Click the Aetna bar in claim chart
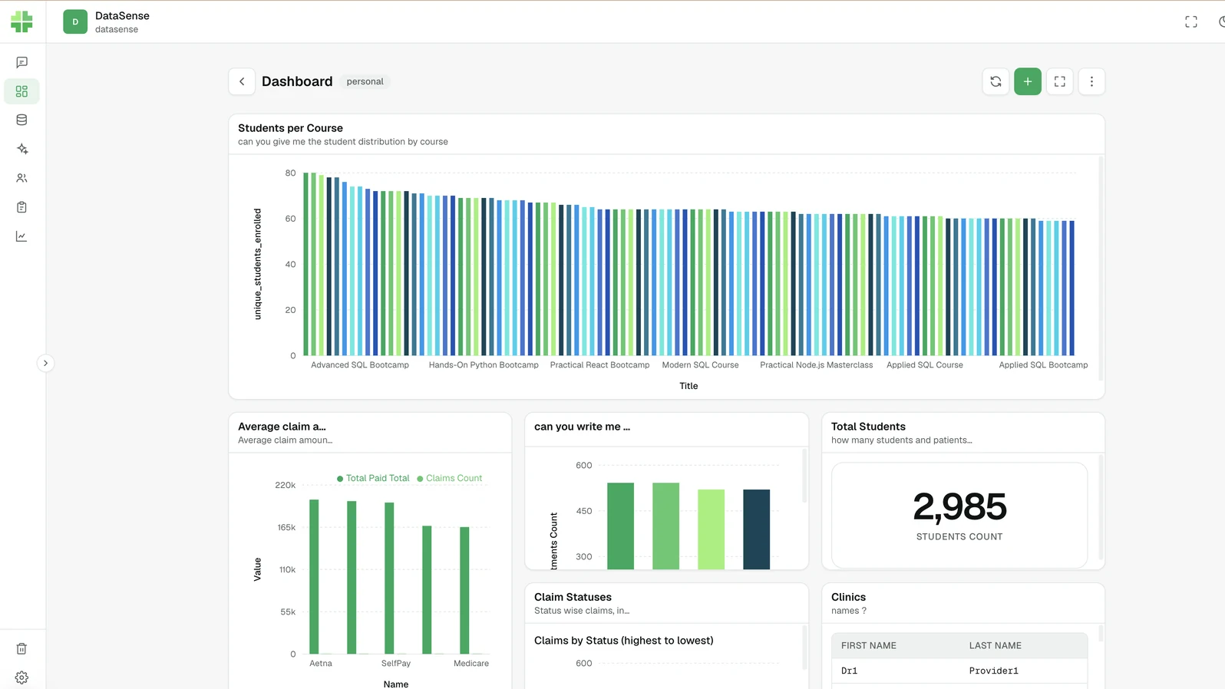Screen dimensions: 1225x689 pos(314,577)
